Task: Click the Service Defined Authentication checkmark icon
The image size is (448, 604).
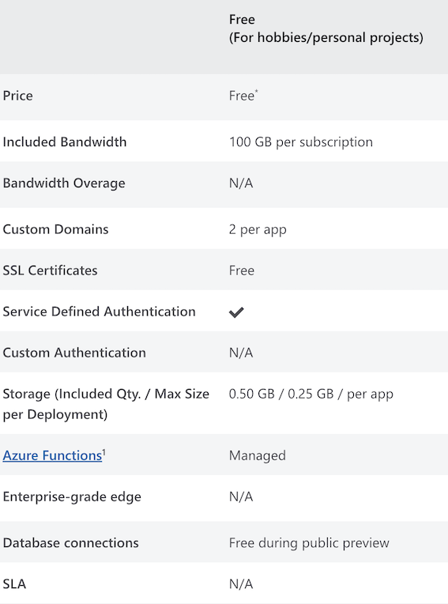Action: point(236,312)
